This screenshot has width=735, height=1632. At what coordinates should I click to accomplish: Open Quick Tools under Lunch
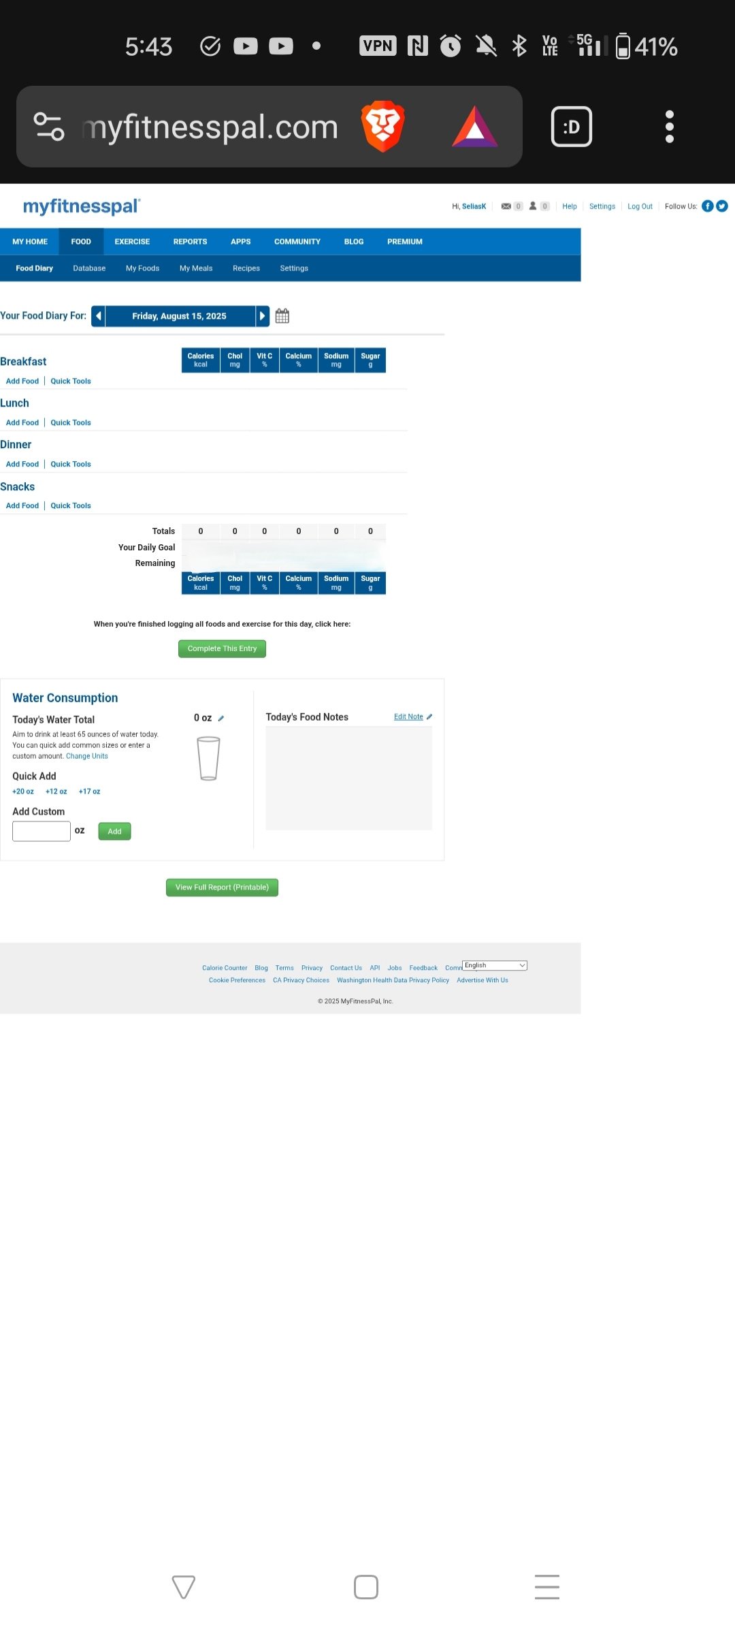pyautogui.click(x=71, y=423)
